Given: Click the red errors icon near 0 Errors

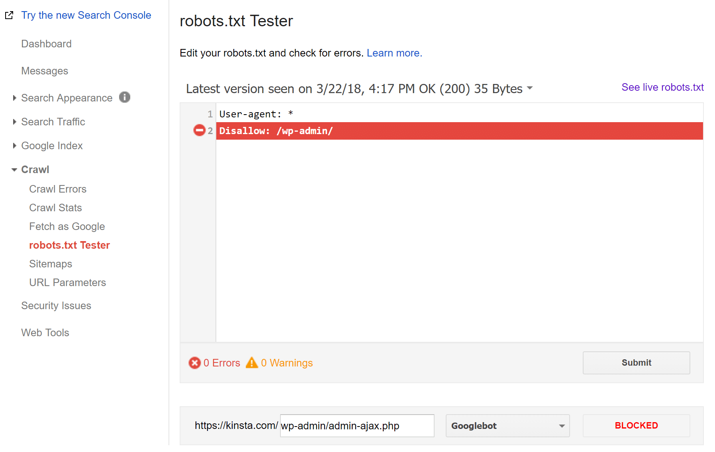Looking at the screenshot, I should coord(194,363).
